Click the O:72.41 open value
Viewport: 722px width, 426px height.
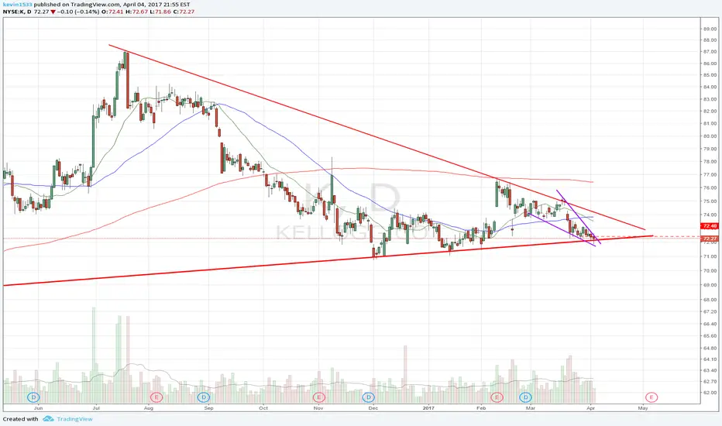[x=112, y=12]
